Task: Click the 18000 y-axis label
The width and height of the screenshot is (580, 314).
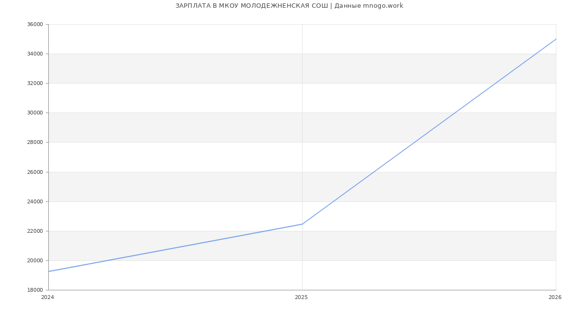Action: coord(35,290)
